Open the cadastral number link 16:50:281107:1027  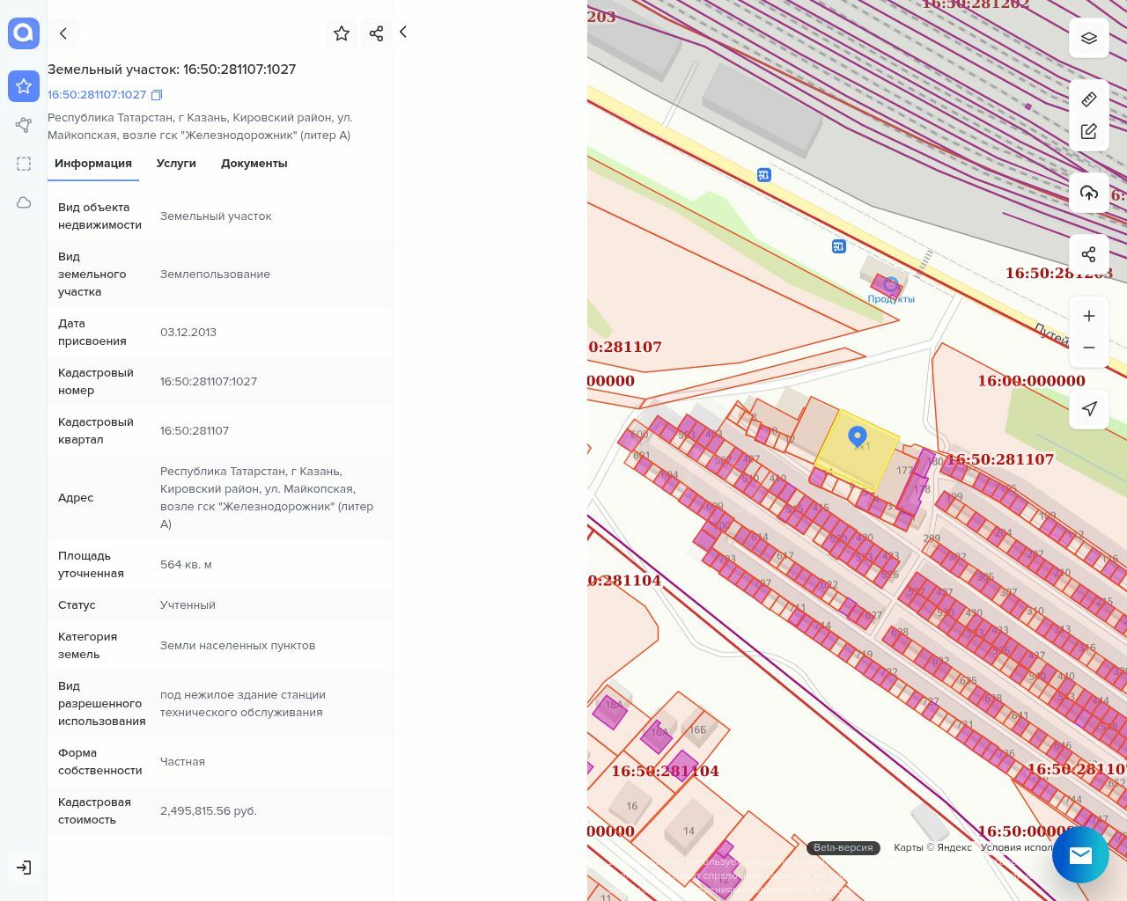[97, 95]
